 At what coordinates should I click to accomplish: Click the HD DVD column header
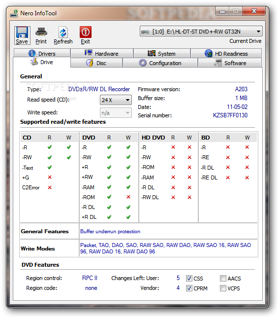[x=153, y=138]
